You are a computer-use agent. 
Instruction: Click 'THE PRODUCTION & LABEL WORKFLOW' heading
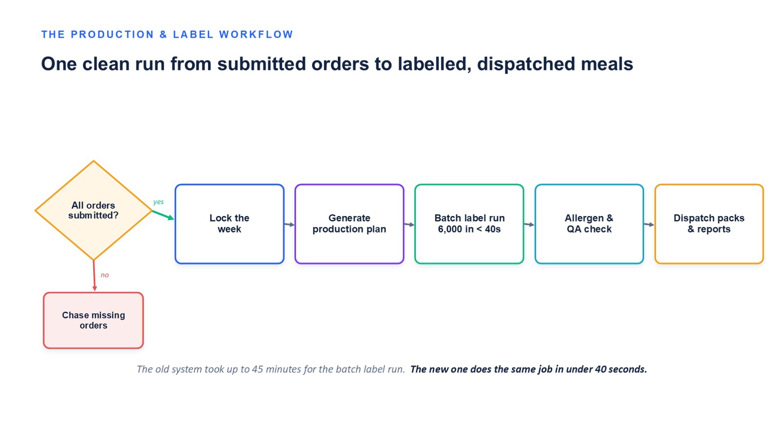(x=167, y=35)
